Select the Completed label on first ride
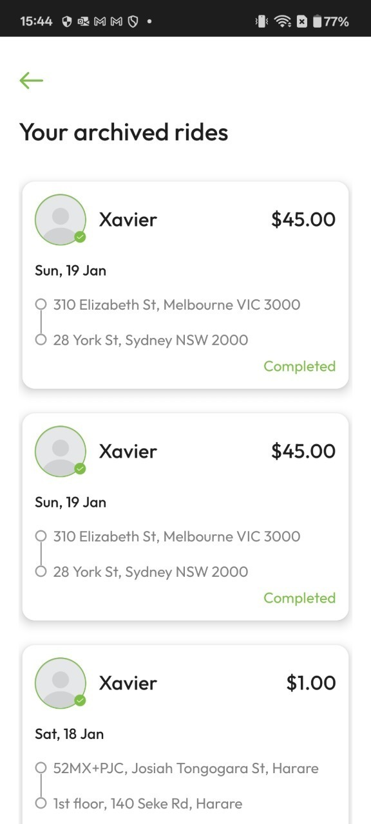 tap(300, 366)
